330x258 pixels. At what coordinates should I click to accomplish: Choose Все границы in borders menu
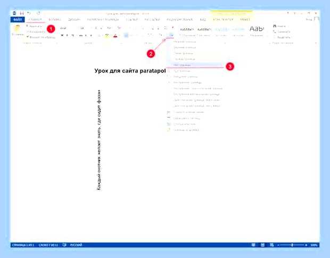[x=195, y=71]
